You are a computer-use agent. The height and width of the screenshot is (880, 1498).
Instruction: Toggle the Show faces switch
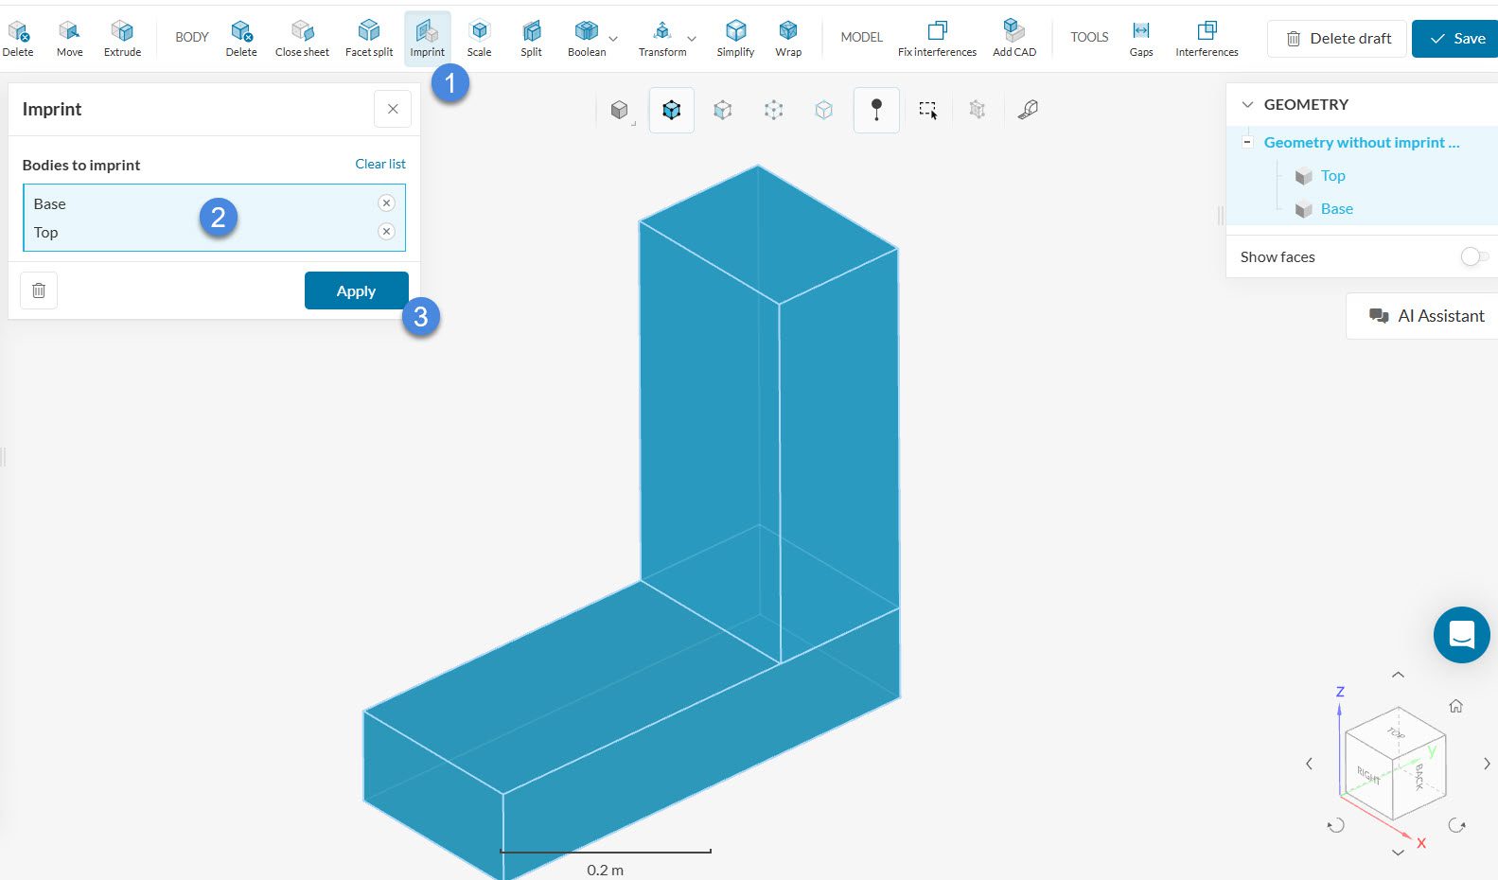point(1473,256)
